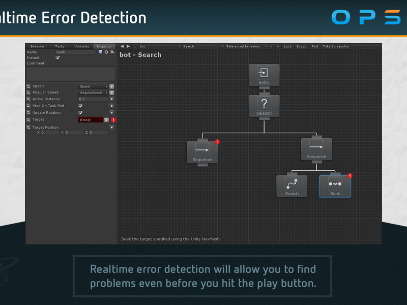Select the Search task node
Image resolution: width=407 pixels, height=305 pixels.
tap(292, 186)
